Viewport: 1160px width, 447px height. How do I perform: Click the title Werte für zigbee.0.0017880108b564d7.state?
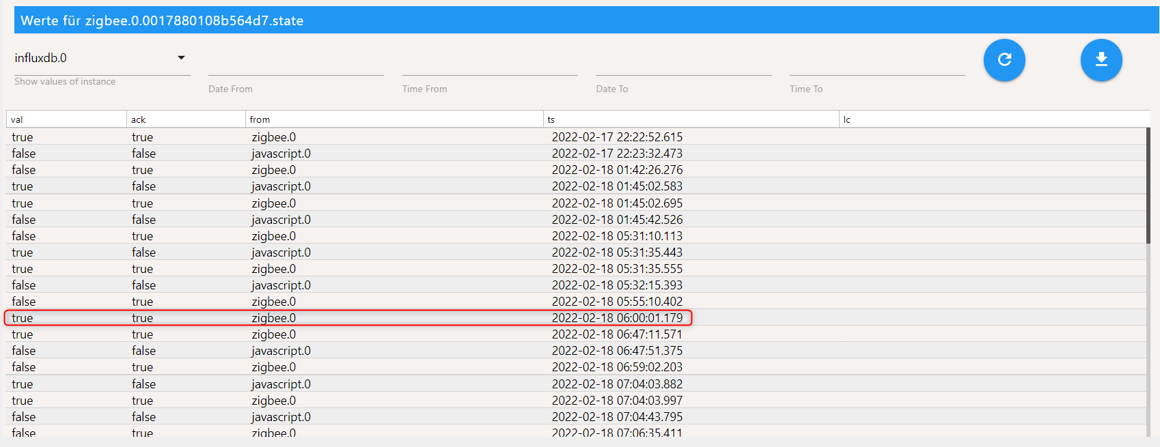[162, 20]
